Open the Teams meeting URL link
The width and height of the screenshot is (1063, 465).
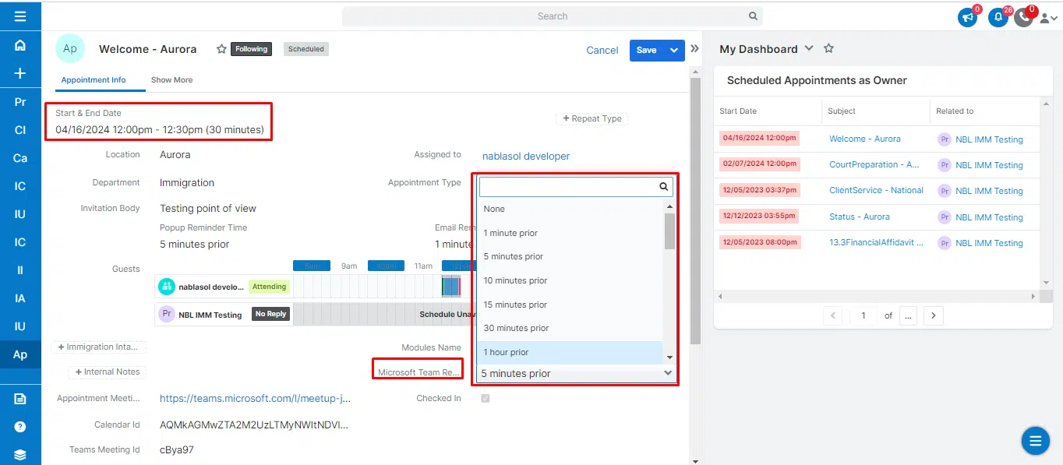coord(255,399)
